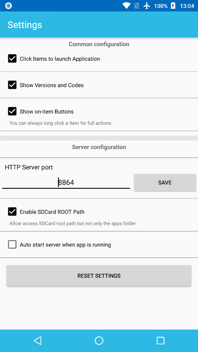Screen dimensions: 198x352
Task: Tap the Common configuration section heading
Action: click(x=99, y=44)
